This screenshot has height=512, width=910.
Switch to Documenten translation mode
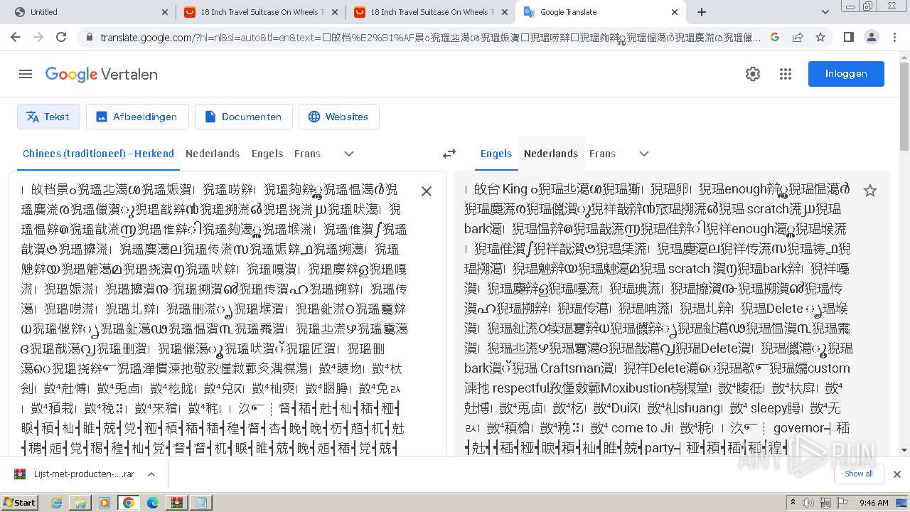click(243, 117)
